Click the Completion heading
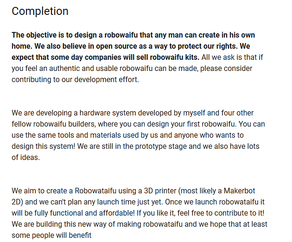The width and height of the screenshot is (292, 242). tap(40, 11)
